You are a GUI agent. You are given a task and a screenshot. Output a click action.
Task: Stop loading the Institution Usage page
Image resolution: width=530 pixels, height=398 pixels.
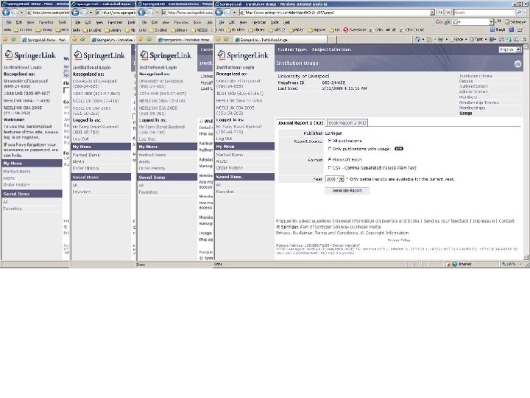point(448,13)
